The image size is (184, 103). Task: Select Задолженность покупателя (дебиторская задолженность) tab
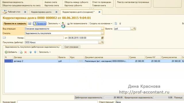click(32, 47)
